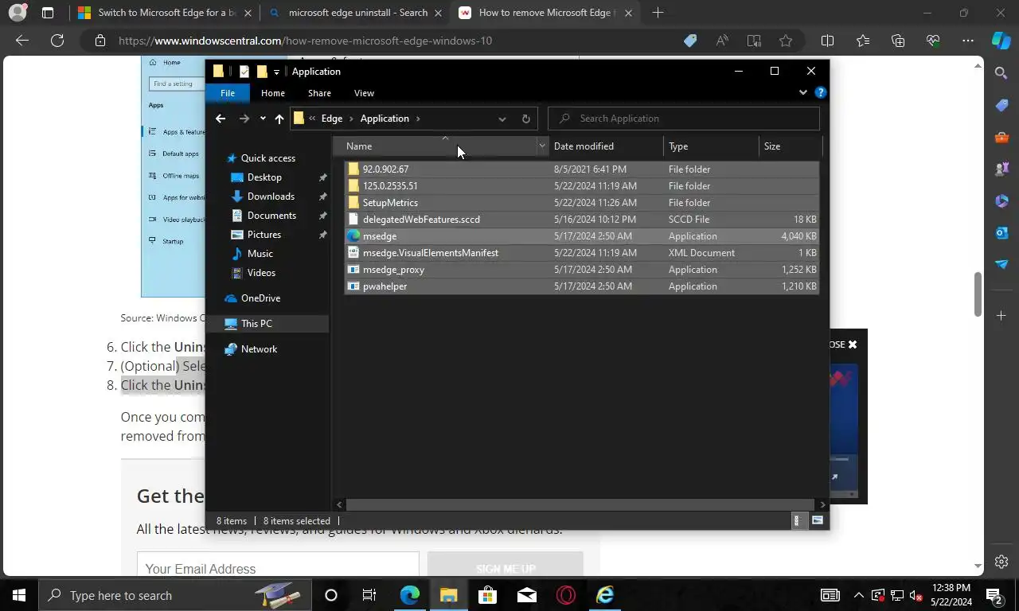Image resolution: width=1019 pixels, height=611 pixels.
Task: Open Quick access in navigation pane
Action: click(267, 158)
